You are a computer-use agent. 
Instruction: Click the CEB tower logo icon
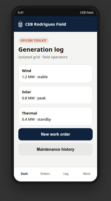point(20,24)
